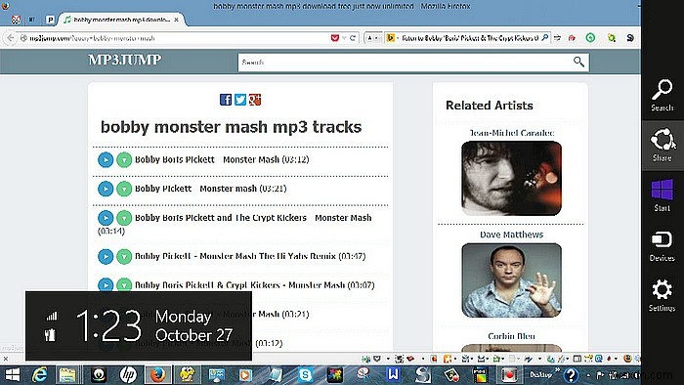Play Bobby Boris Pickett & Crypt Kickers (03:07)
684x385 pixels.
coord(106,284)
